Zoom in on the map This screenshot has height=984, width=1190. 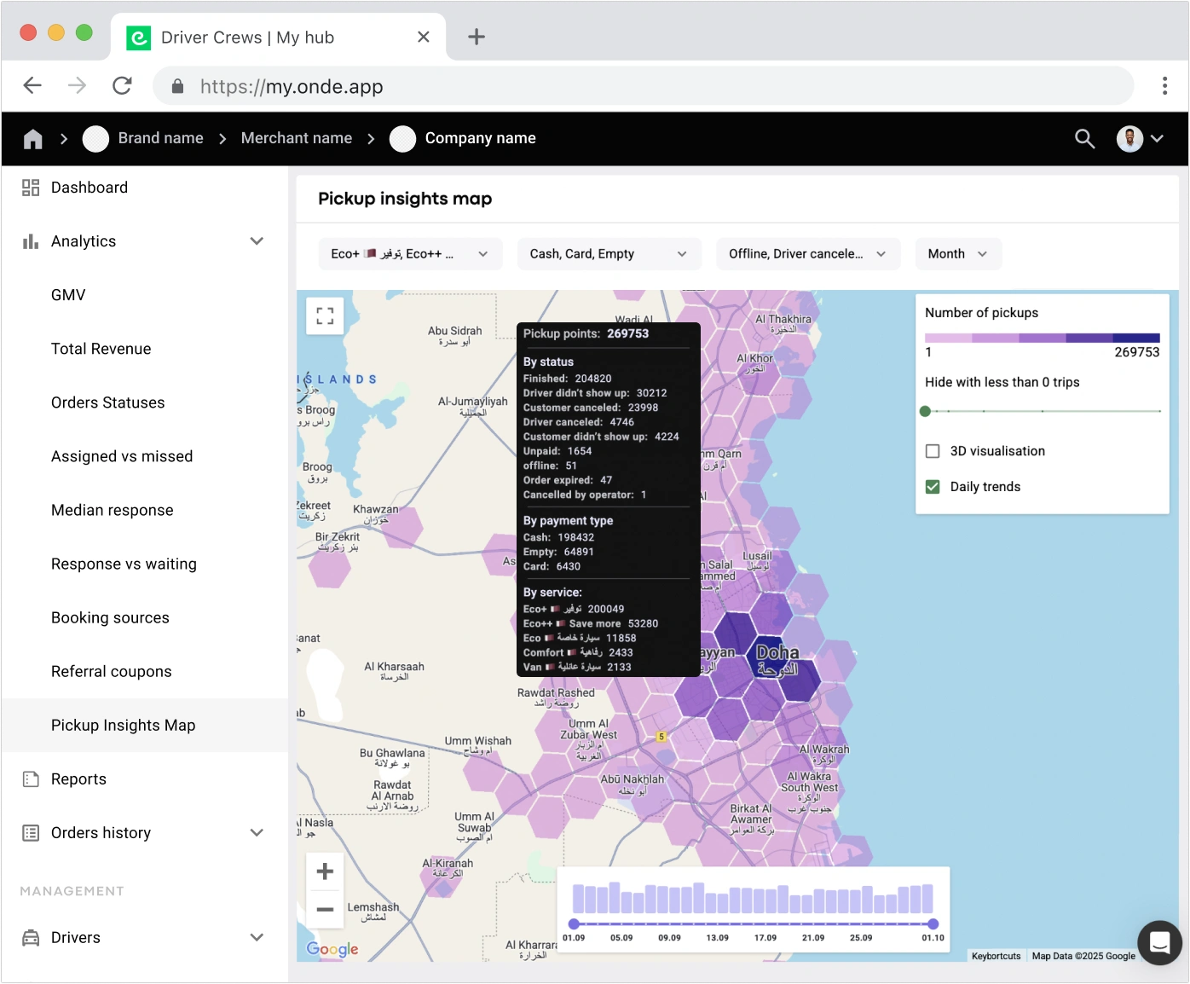(x=325, y=871)
